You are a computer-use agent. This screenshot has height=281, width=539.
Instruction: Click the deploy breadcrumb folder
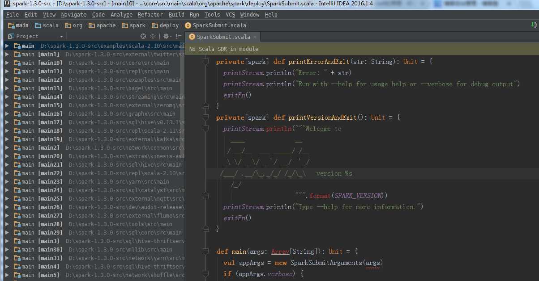tap(165, 25)
